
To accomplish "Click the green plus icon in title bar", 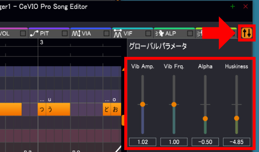I will pyautogui.click(x=233, y=6).
